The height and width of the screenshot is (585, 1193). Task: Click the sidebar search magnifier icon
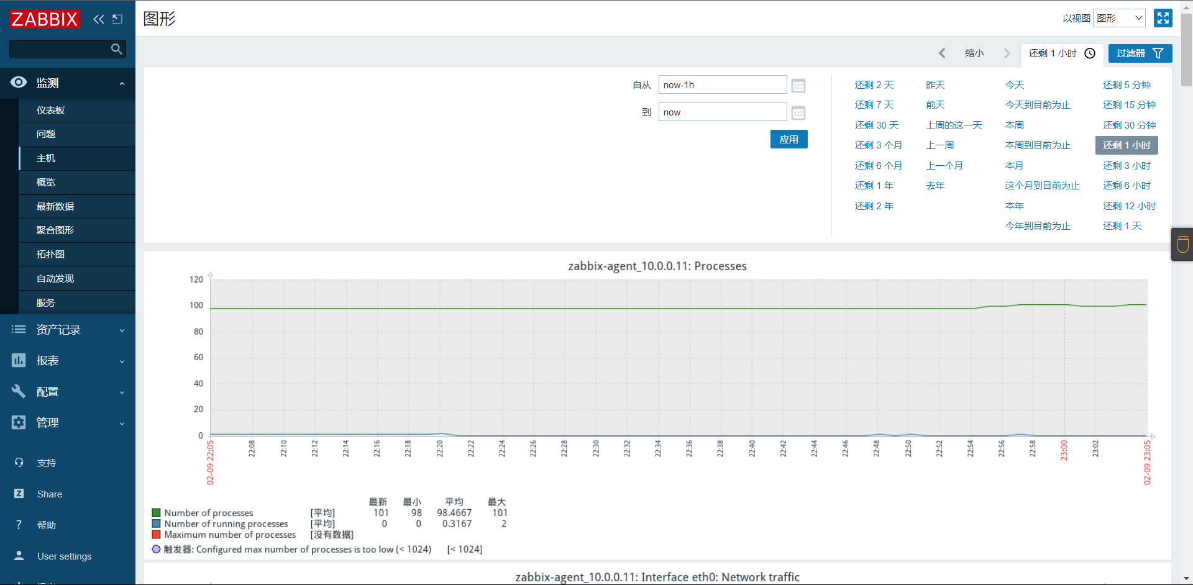pyautogui.click(x=116, y=49)
